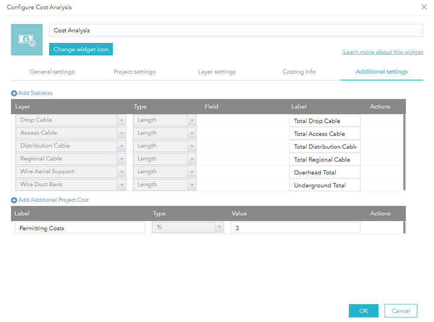This screenshot has height=322, width=434.
Task: Click the Add Statistics link
Action: pos(35,93)
